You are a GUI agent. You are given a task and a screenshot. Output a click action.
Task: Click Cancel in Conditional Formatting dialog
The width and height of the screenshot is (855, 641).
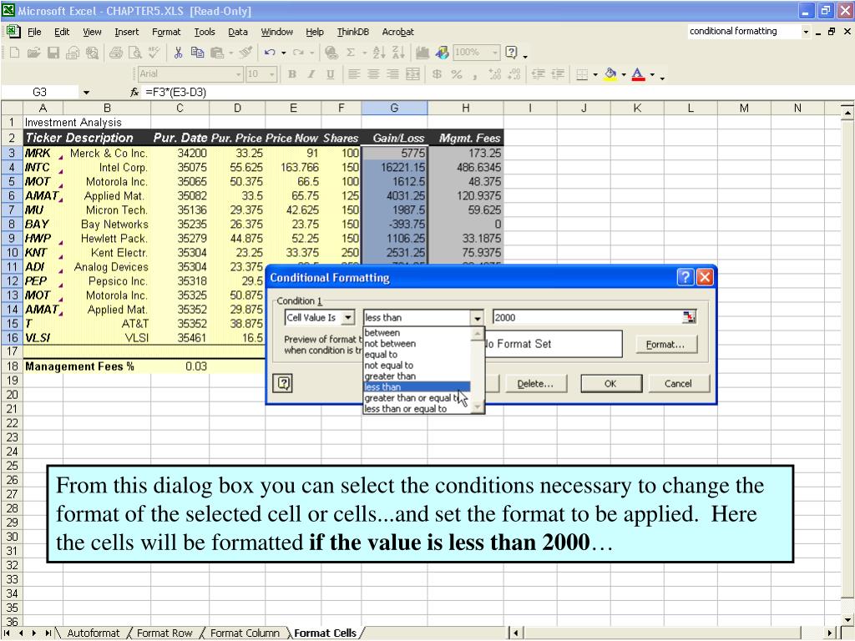coord(678,384)
